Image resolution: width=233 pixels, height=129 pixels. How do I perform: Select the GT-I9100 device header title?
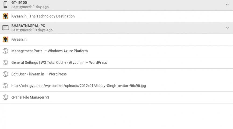click(19, 3)
